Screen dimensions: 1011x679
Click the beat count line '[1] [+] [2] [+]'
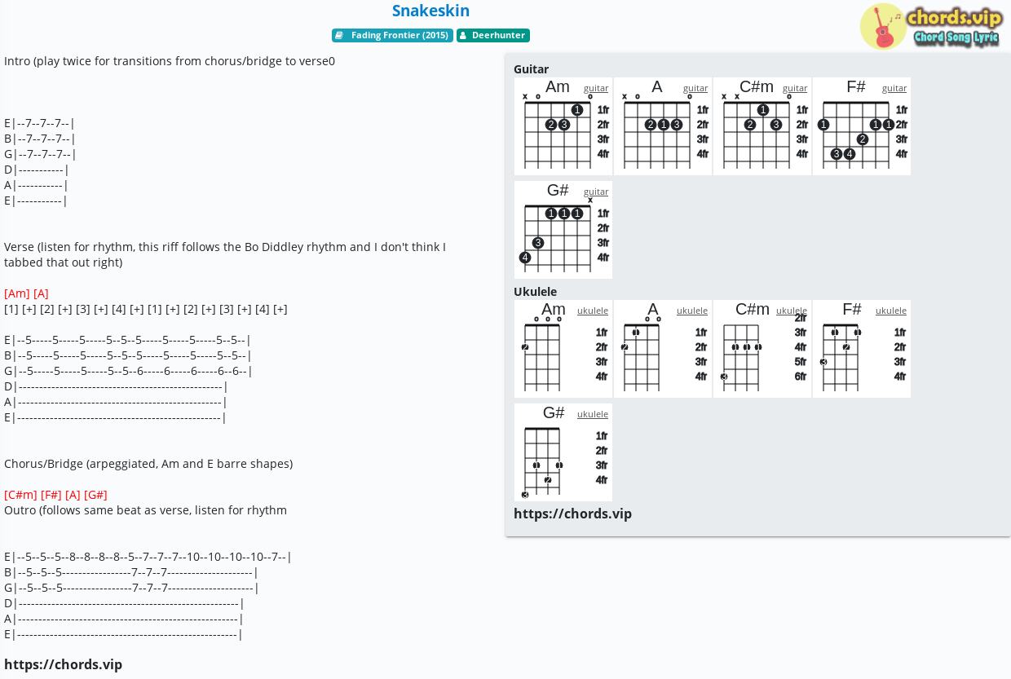coord(146,309)
